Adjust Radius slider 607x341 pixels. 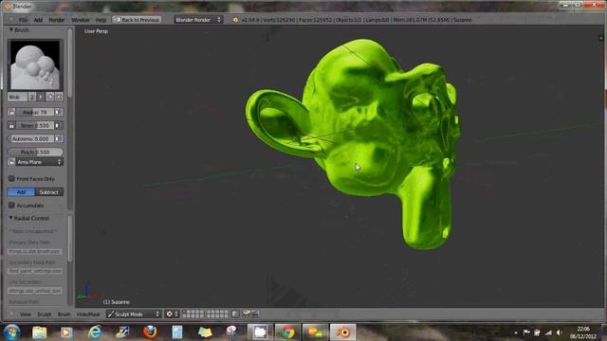click(35, 112)
